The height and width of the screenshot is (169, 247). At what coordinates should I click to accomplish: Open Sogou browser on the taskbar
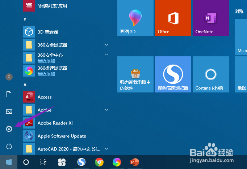point(81,162)
